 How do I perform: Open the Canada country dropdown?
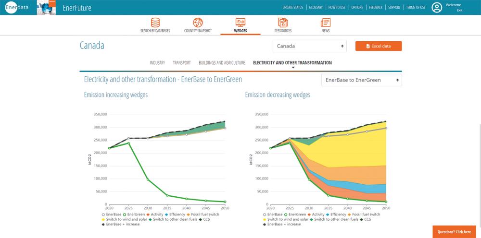[309, 46]
